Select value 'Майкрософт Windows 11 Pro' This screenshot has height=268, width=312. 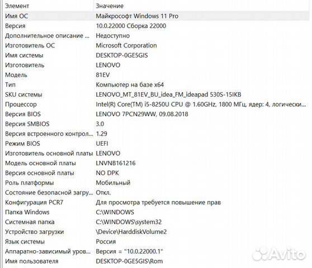(x=137, y=16)
